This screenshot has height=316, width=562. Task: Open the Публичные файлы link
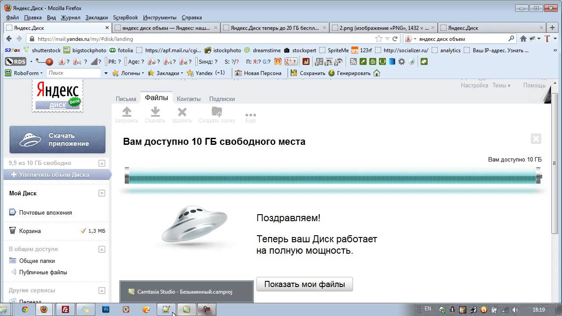pos(43,272)
